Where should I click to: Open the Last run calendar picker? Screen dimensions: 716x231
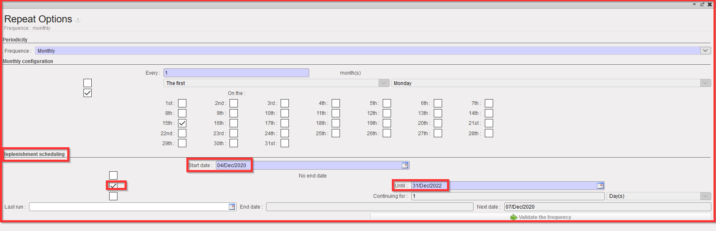point(232,207)
